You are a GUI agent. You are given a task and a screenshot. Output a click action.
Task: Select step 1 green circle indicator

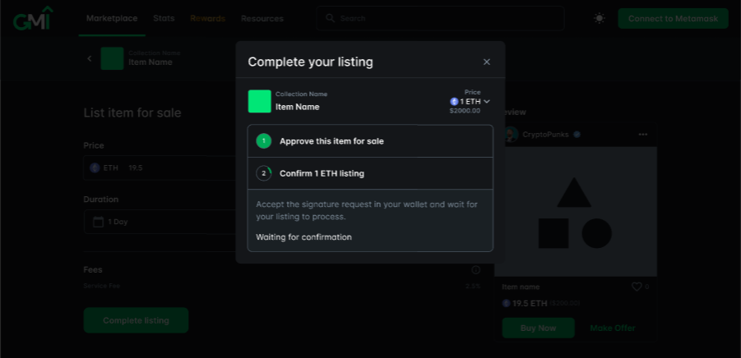point(264,141)
